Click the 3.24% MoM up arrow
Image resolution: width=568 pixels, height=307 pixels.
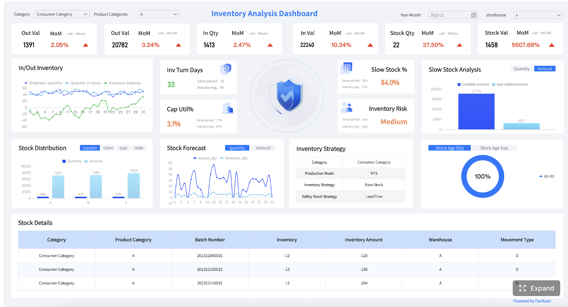point(179,45)
